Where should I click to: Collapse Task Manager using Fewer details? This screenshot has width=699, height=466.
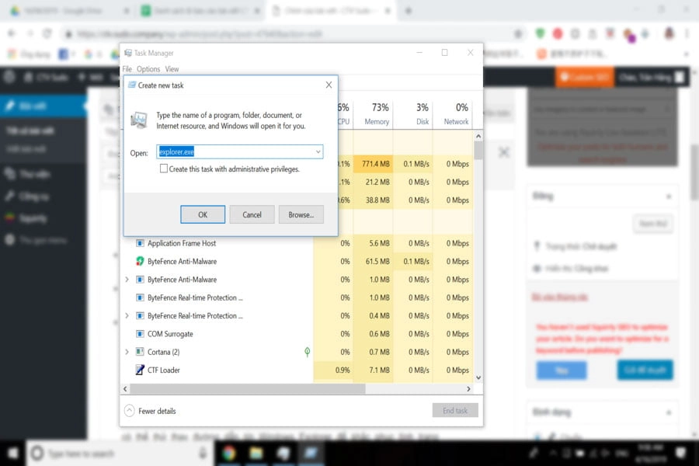(x=150, y=411)
